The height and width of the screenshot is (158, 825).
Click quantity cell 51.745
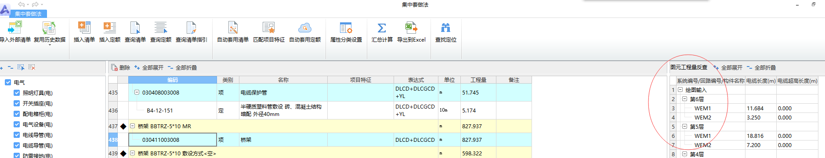click(478, 92)
